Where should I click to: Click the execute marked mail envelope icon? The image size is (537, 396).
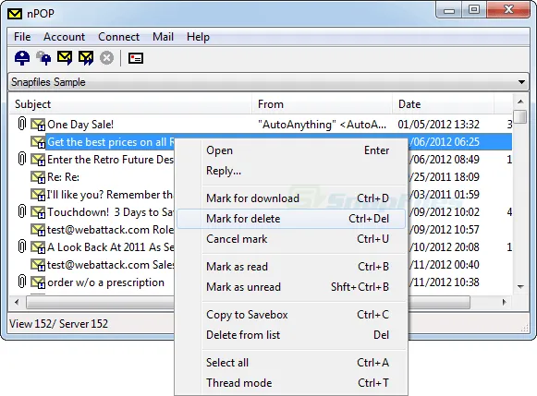click(65, 58)
